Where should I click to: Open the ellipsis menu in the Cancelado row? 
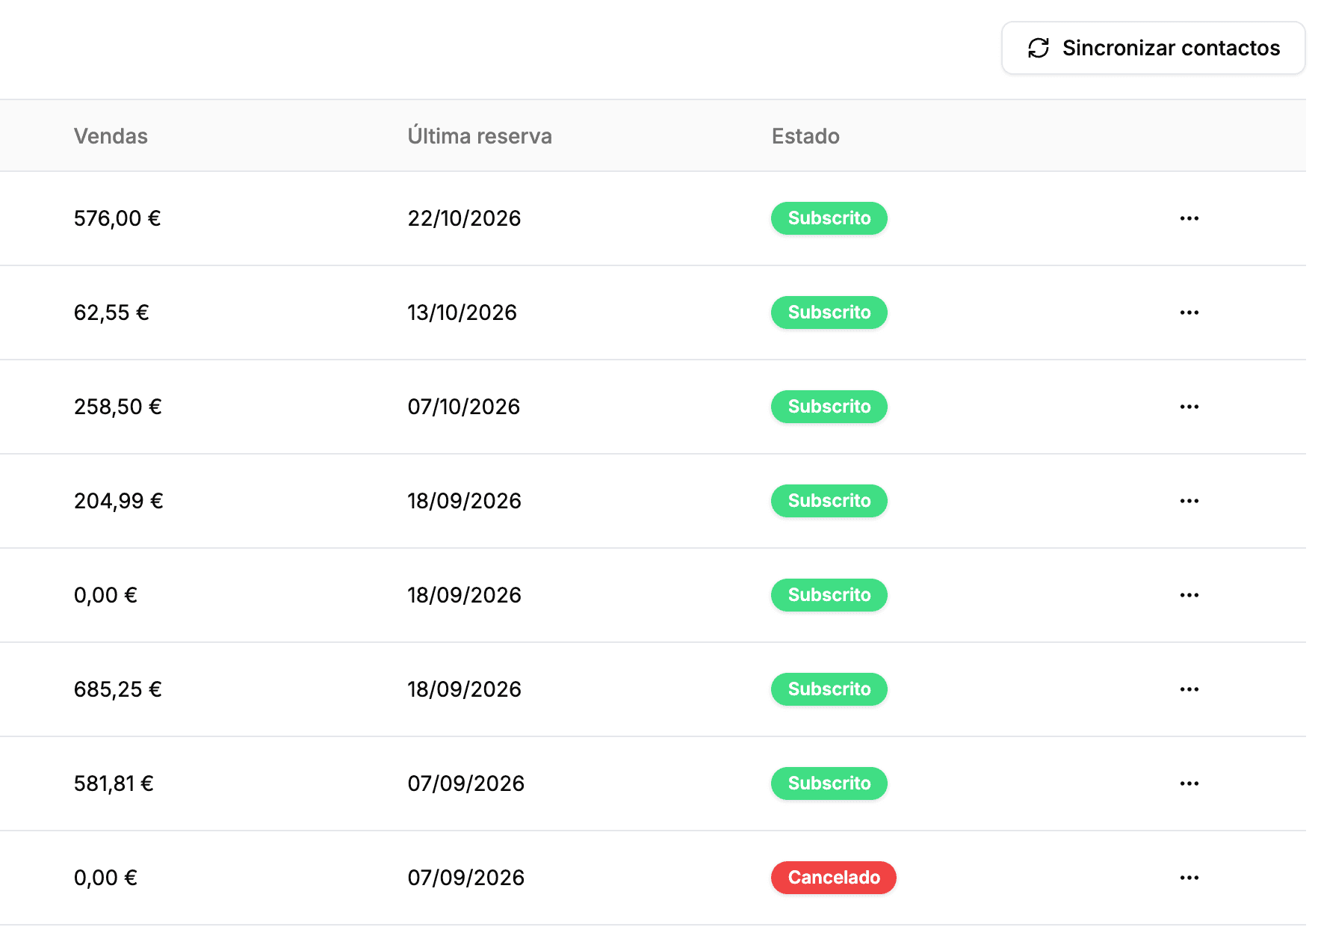pos(1189,878)
